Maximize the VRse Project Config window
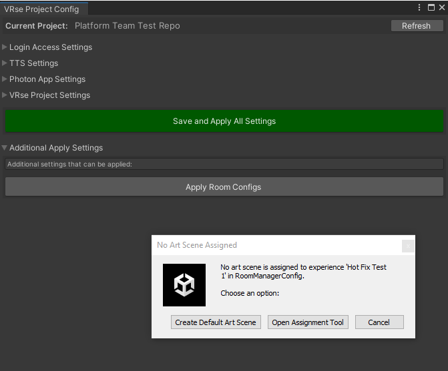The image size is (448, 371). click(431, 7)
